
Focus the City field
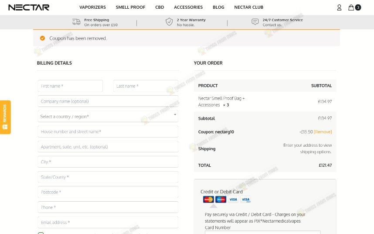click(108, 162)
